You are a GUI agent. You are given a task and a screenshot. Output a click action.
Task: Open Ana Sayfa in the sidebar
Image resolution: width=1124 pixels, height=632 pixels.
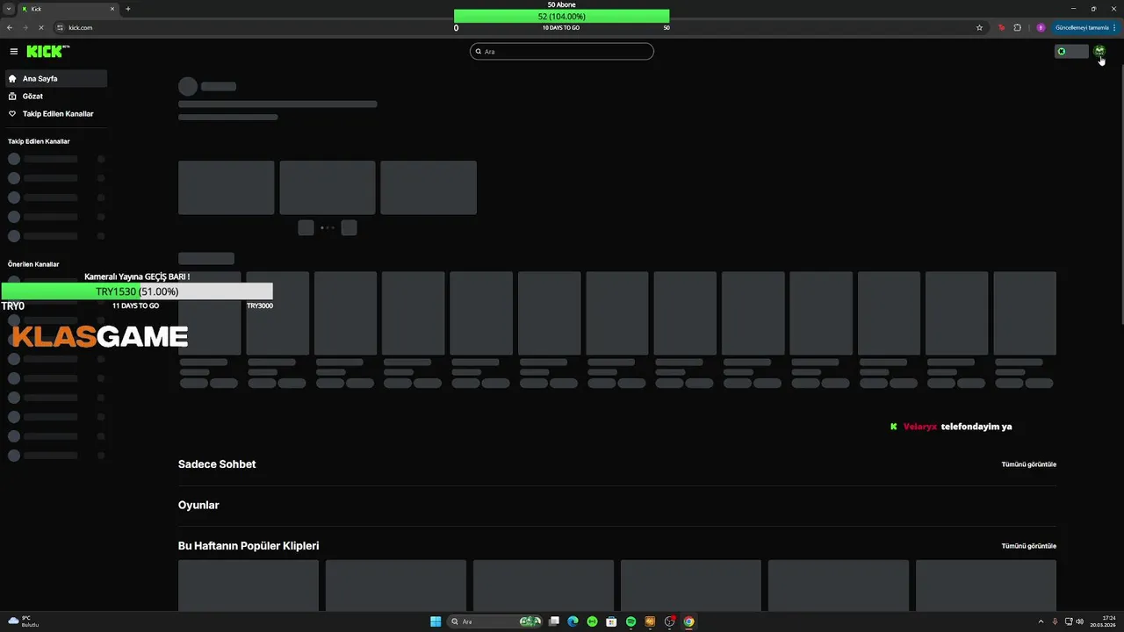[56, 79]
